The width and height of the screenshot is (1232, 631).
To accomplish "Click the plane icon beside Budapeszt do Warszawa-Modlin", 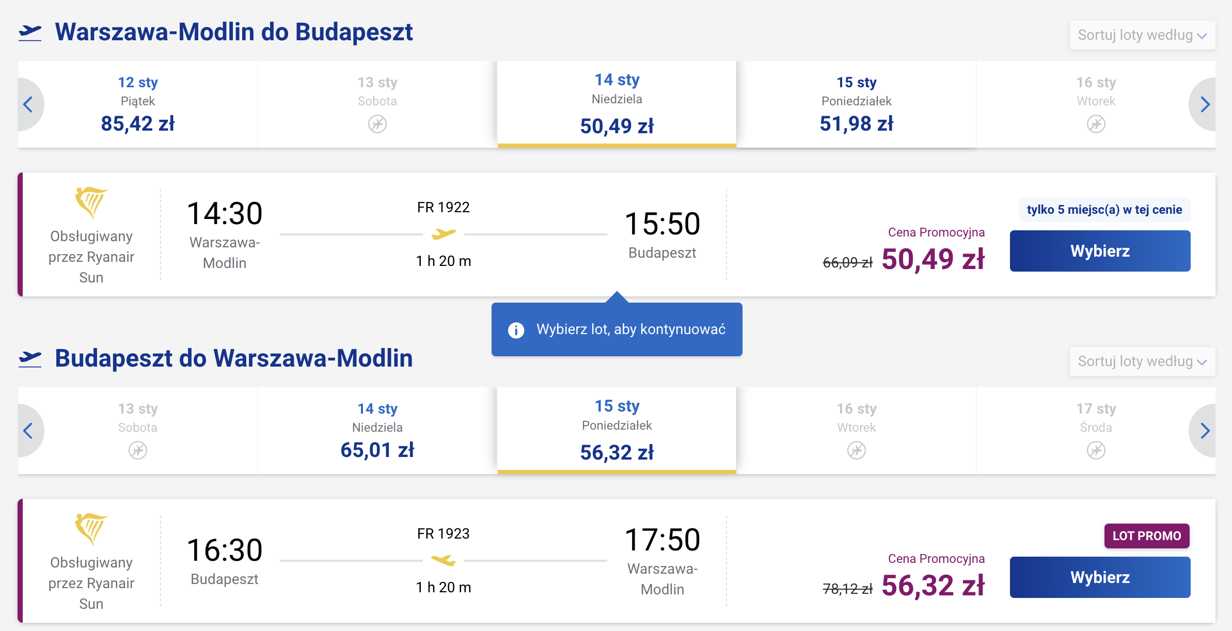I will (30, 359).
